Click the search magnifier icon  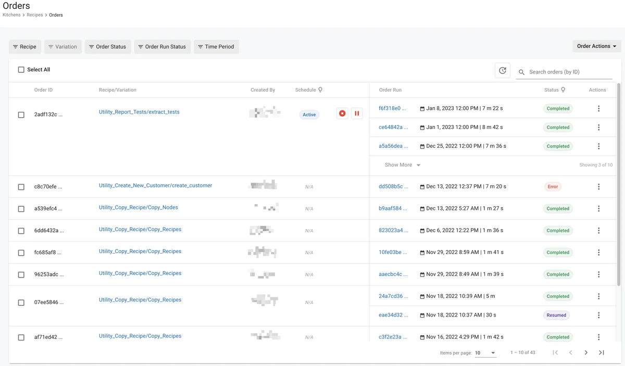point(521,72)
